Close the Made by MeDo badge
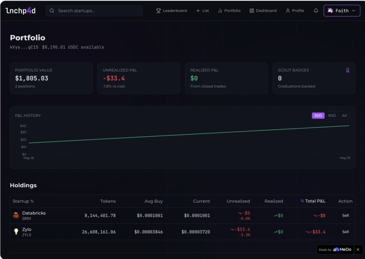Image resolution: width=365 pixels, height=259 pixels. point(358,249)
